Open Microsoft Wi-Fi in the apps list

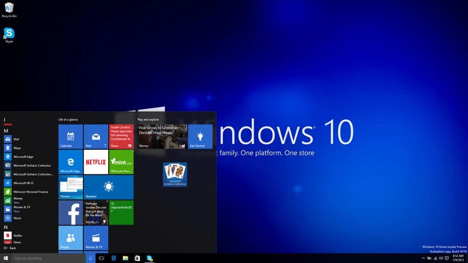28,183
